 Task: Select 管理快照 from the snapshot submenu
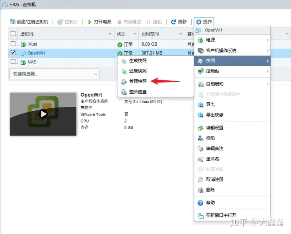[138, 82]
